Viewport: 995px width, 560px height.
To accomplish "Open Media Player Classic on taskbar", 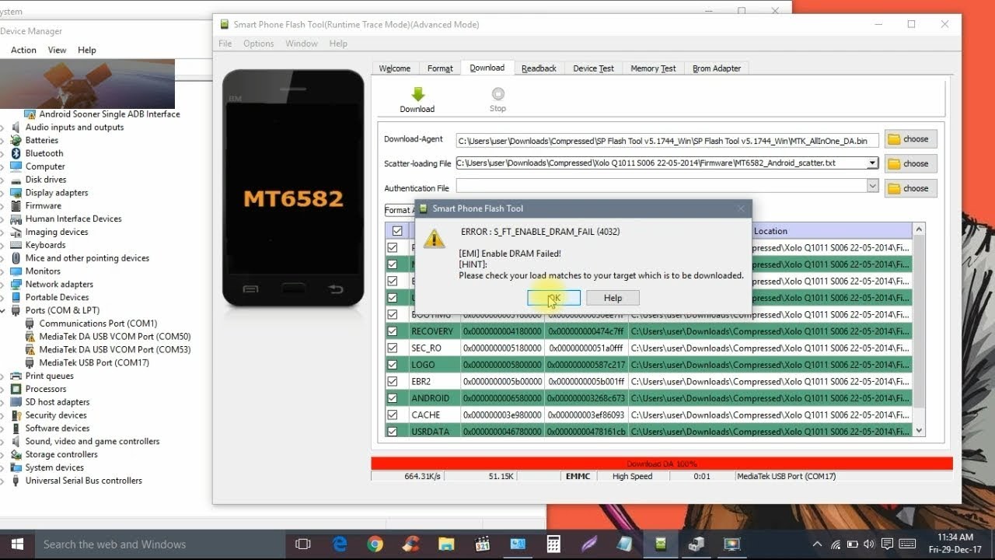I will click(482, 544).
